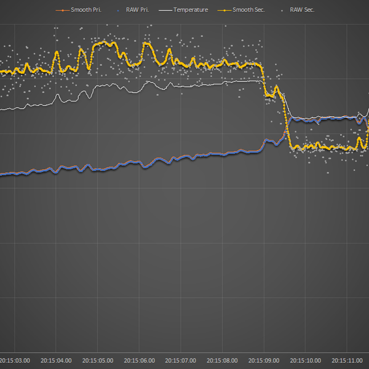Click axis label 20:15:07.00
This screenshot has height=369, width=369.
click(x=180, y=360)
